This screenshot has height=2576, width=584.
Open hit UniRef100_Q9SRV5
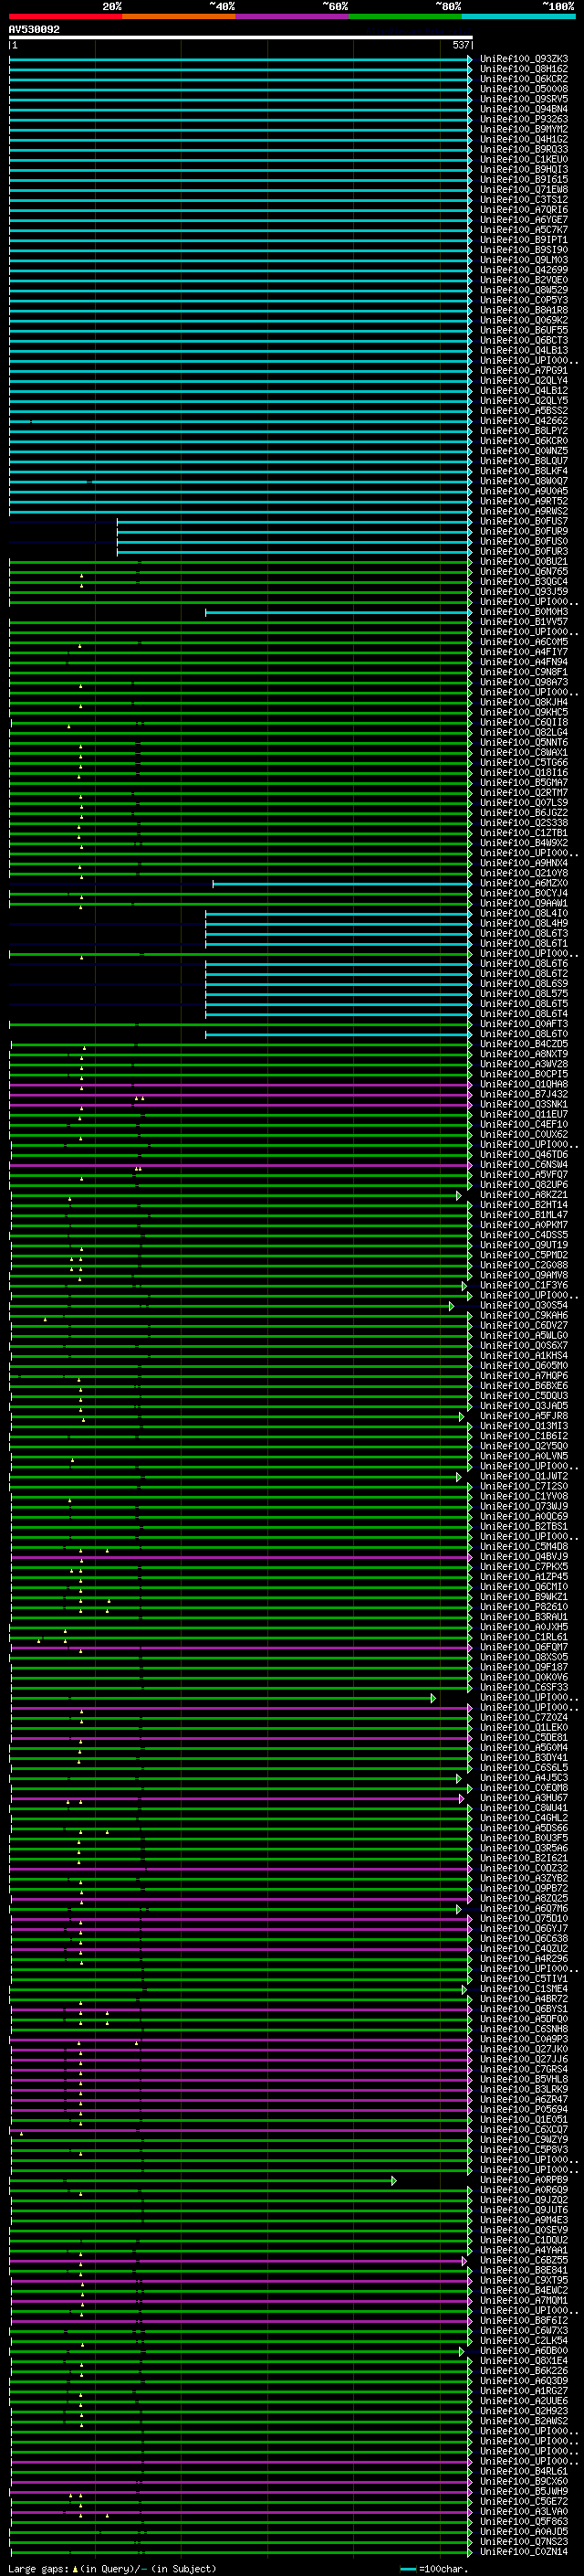pyautogui.click(x=524, y=99)
